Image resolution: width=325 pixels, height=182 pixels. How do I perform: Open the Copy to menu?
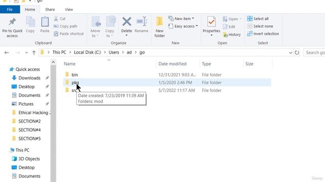(x=110, y=27)
